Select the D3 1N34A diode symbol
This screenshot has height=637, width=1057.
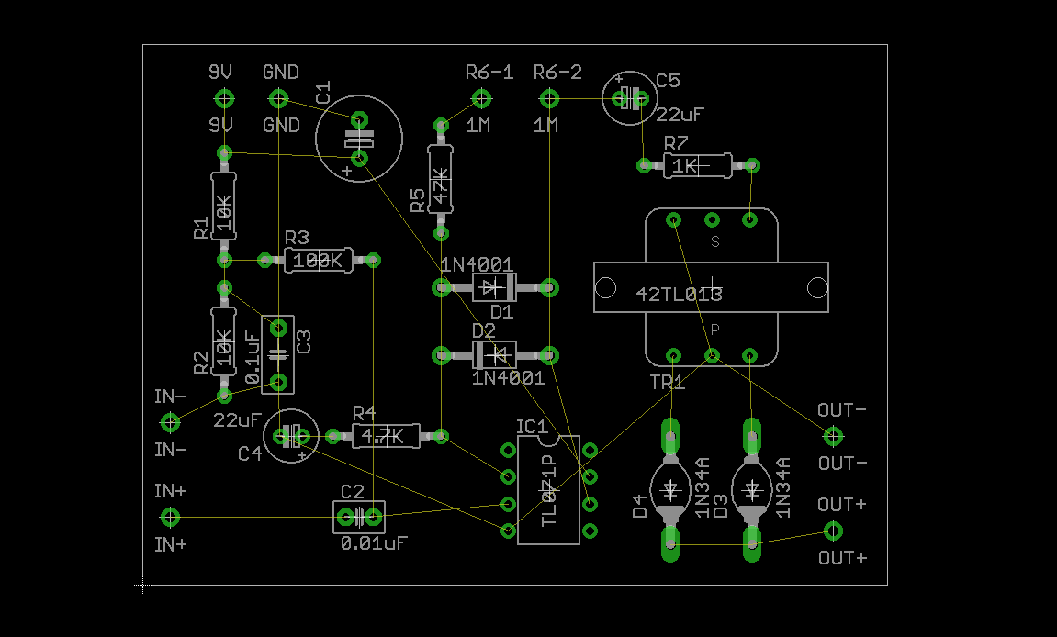[x=752, y=490]
